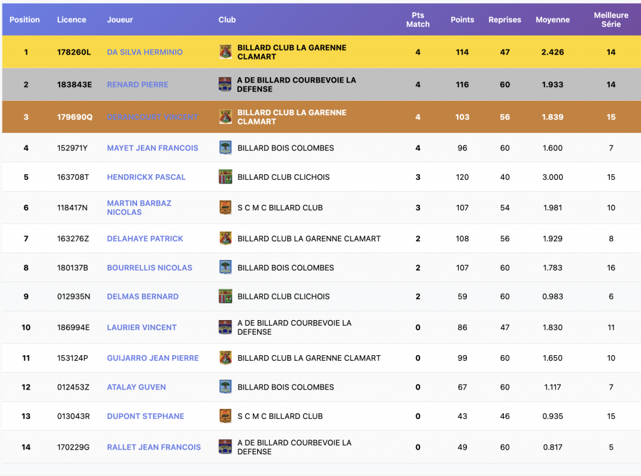
Task: Click the Clichois club logo beside HENDRICKX PASCAL
Action: (x=225, y=177)
